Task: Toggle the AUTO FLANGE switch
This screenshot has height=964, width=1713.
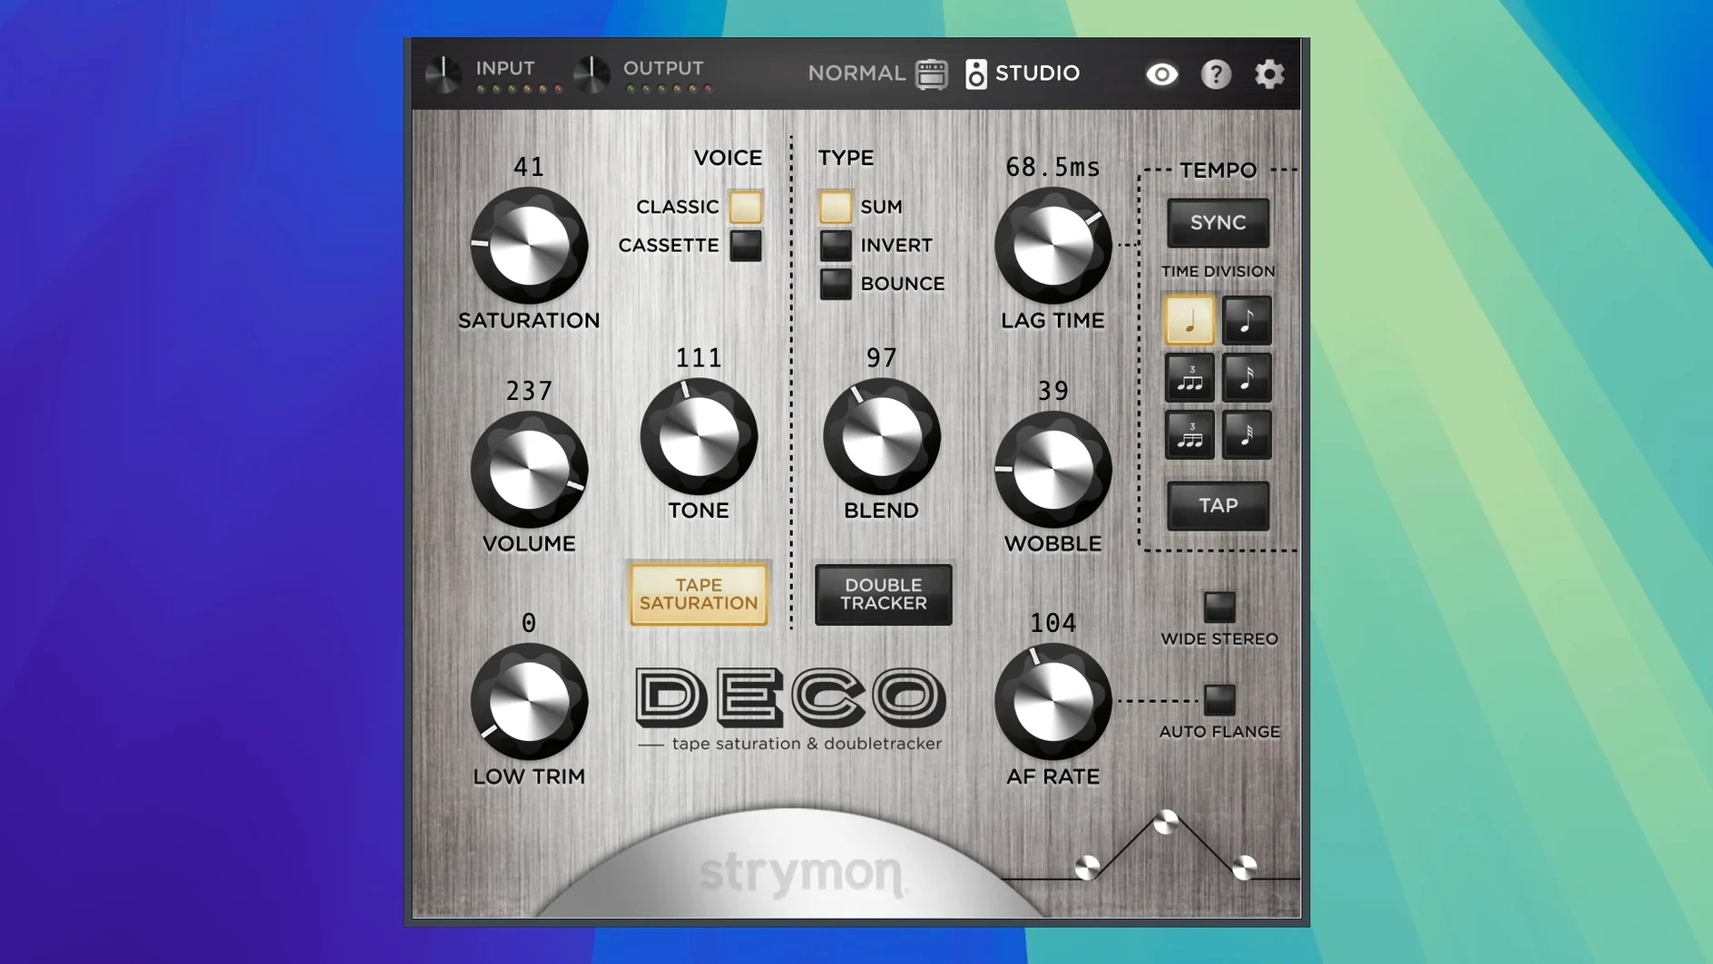Action: [x=1219, y=699]
